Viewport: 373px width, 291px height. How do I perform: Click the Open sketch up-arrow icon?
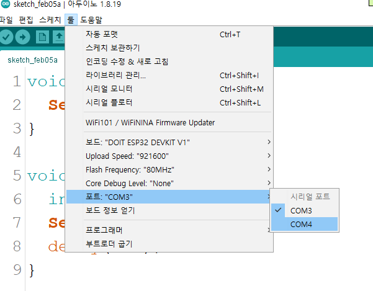(59, 37)
